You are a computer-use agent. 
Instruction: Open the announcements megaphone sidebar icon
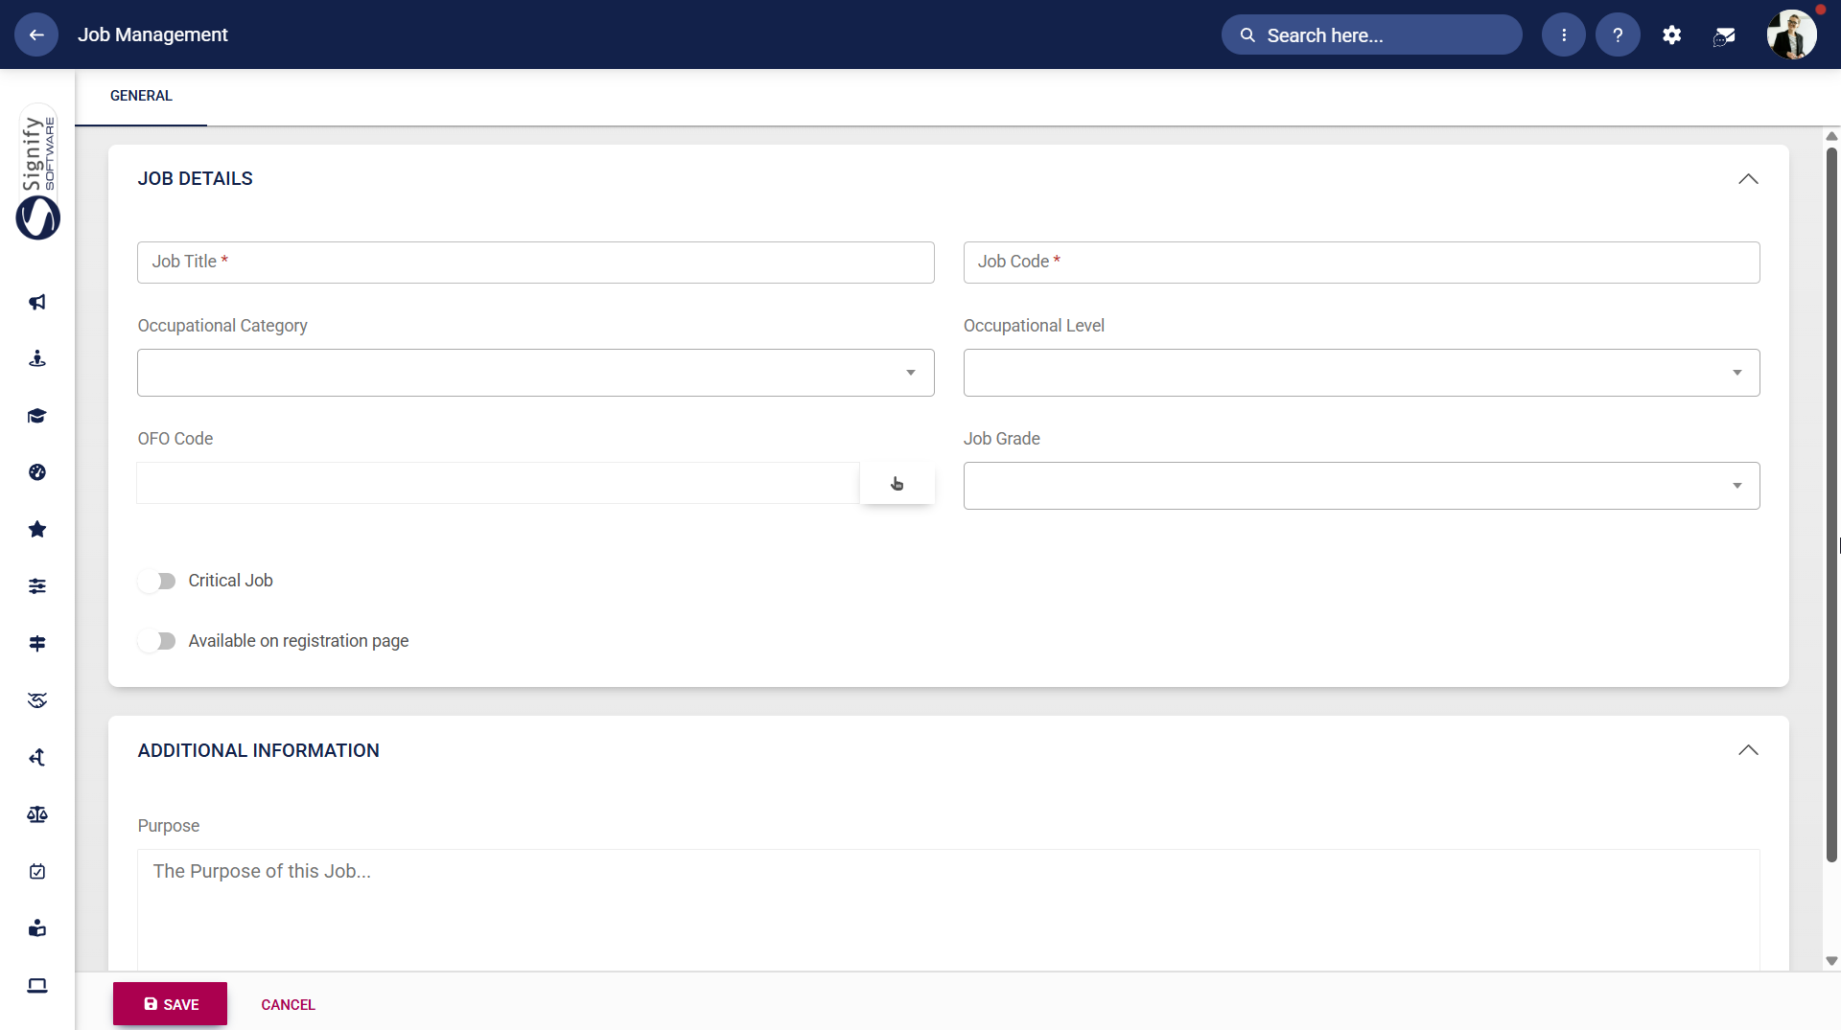pyautogui.click(x=36, y=302)
